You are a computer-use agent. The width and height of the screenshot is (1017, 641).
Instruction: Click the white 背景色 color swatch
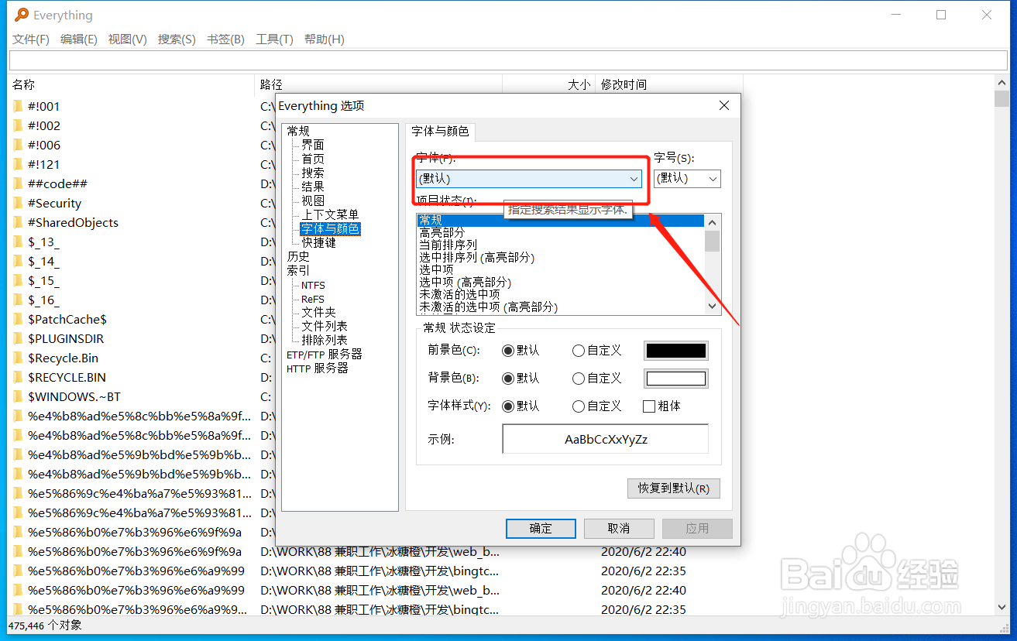(x=675, y=379)
